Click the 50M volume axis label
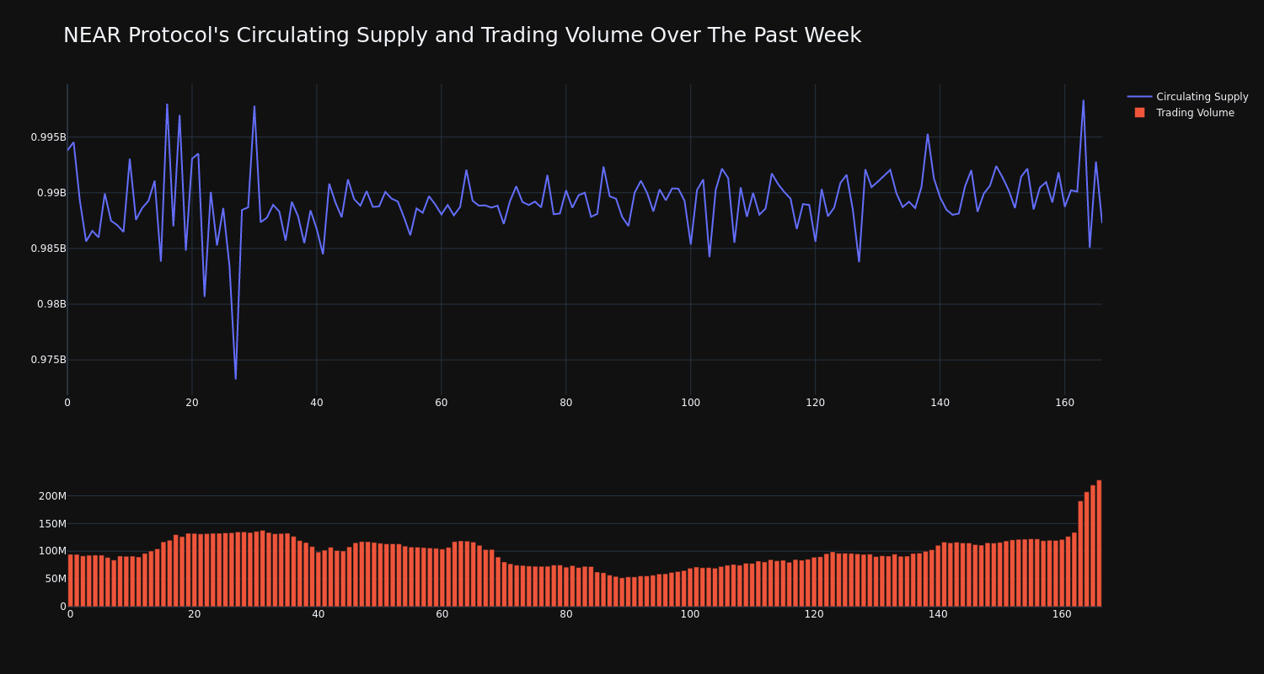Viewport: 1264px width, 674px height. (x=55, y=579)
